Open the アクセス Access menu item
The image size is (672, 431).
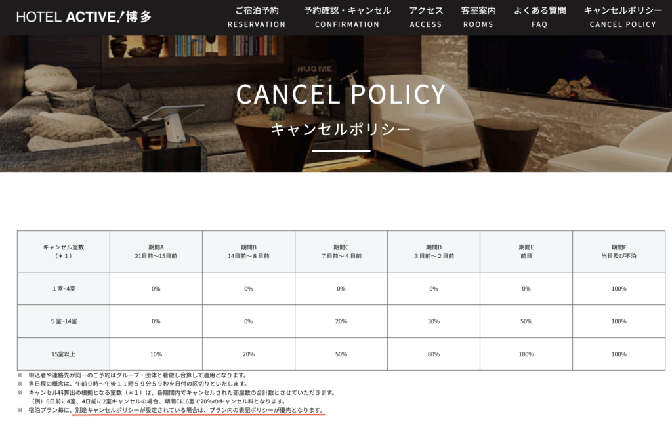(x=426, y=17)
